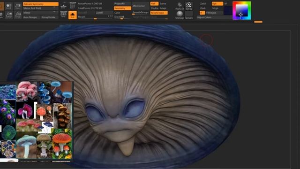Toggle Double in ZRemesher options
Screen dimensions: 300x169
(154, 8)
